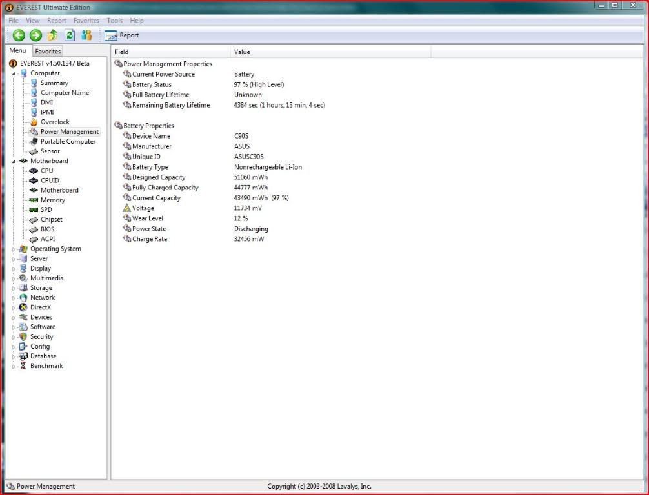Select the CPUID chip icon

tap(34, 180)
